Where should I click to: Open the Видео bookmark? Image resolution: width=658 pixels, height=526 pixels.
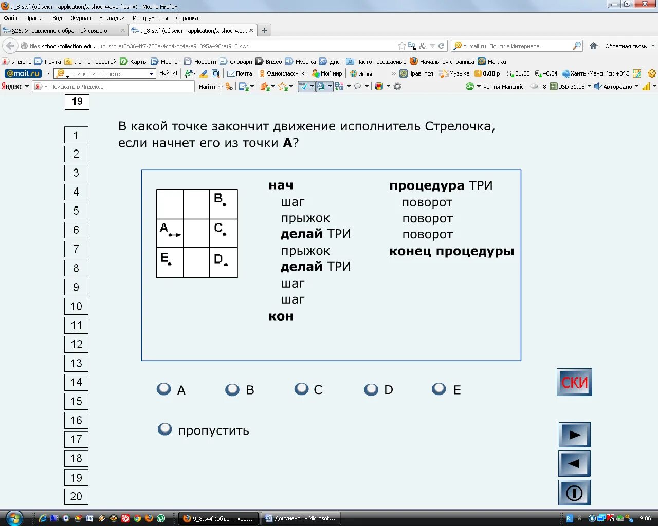pos(269,61)
